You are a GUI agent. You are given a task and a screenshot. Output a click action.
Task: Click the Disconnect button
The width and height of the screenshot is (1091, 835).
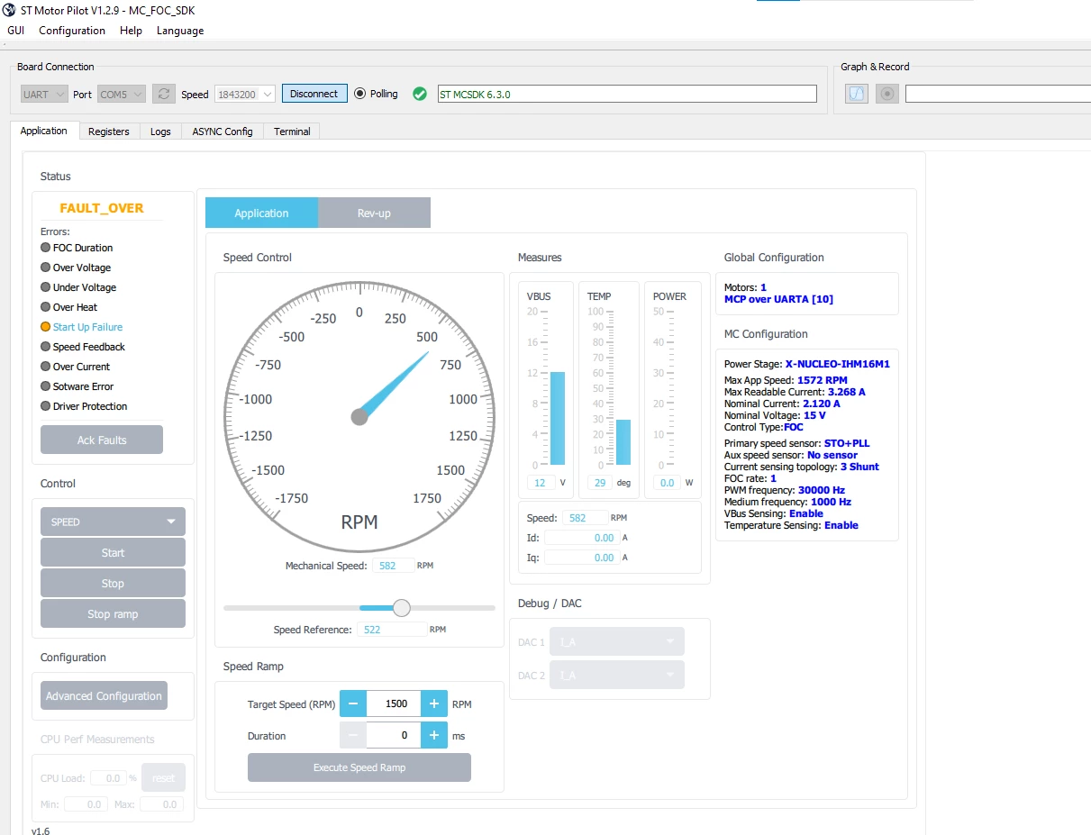pyautogui.click(x=314, y=94)
